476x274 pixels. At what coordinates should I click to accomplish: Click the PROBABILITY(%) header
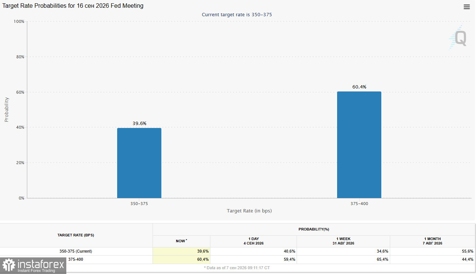click(314, 229)
